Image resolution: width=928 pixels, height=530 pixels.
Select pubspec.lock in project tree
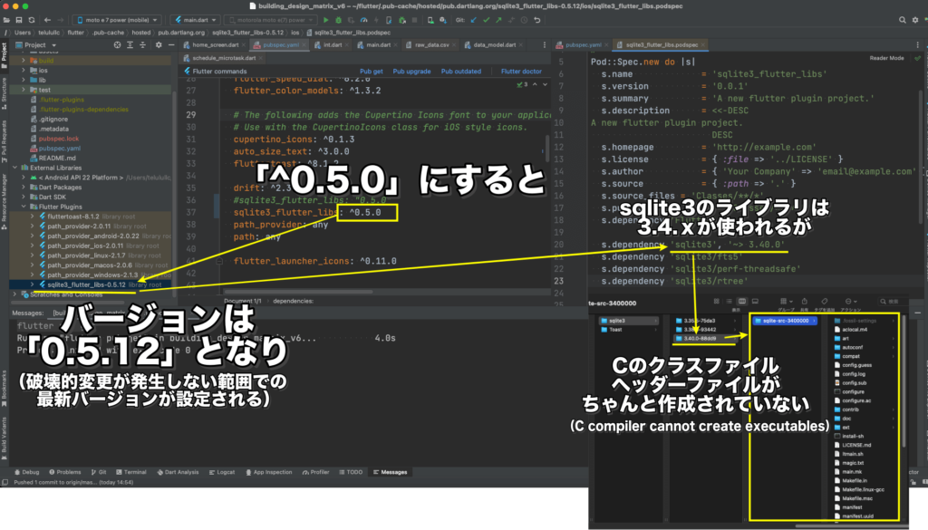point(58,139)
